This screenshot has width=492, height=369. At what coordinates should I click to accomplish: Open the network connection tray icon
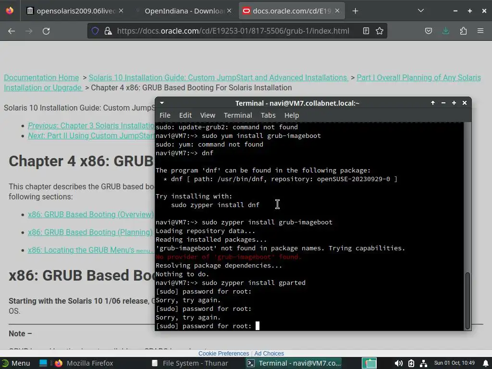(x=423, y=363)
